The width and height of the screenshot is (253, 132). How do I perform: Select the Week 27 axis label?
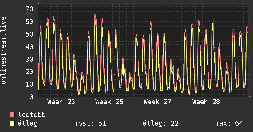point(157,102)
